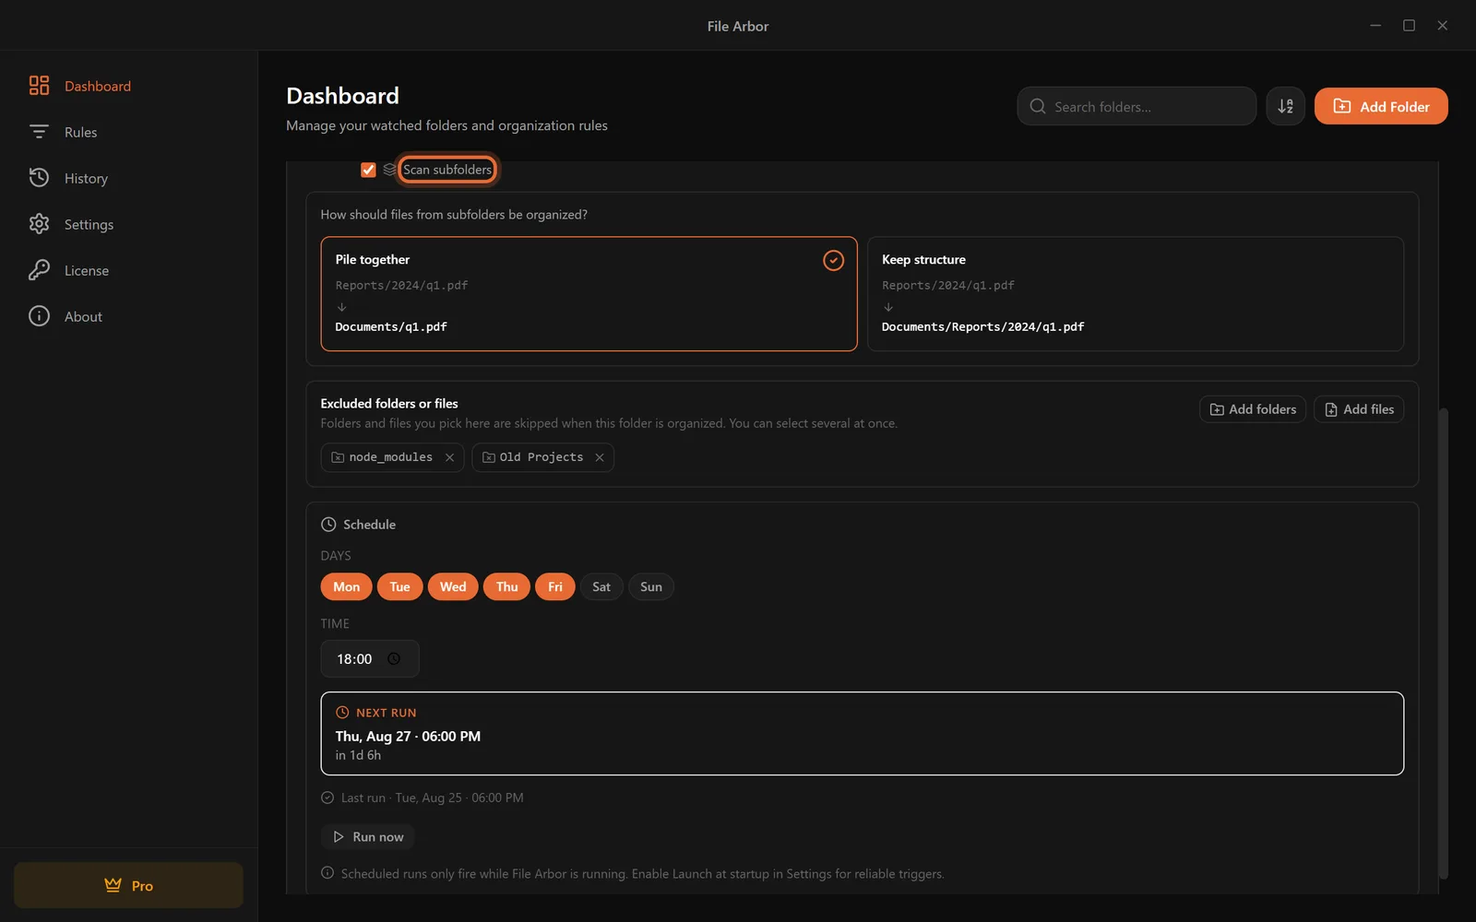Open Settings via the gear icon
1476x922 pixels.
(39, 224)
